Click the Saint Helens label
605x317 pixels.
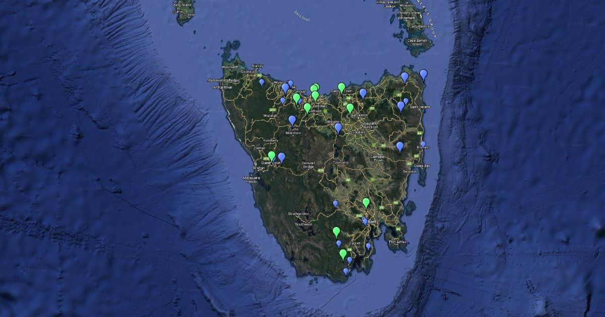click(419, 107)
